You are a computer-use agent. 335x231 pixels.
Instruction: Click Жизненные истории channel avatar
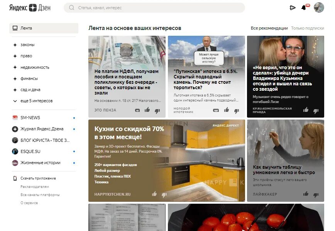(x=15, y=163)
